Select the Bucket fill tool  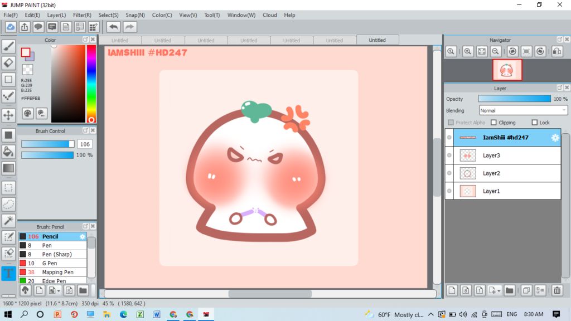point(8,152)
